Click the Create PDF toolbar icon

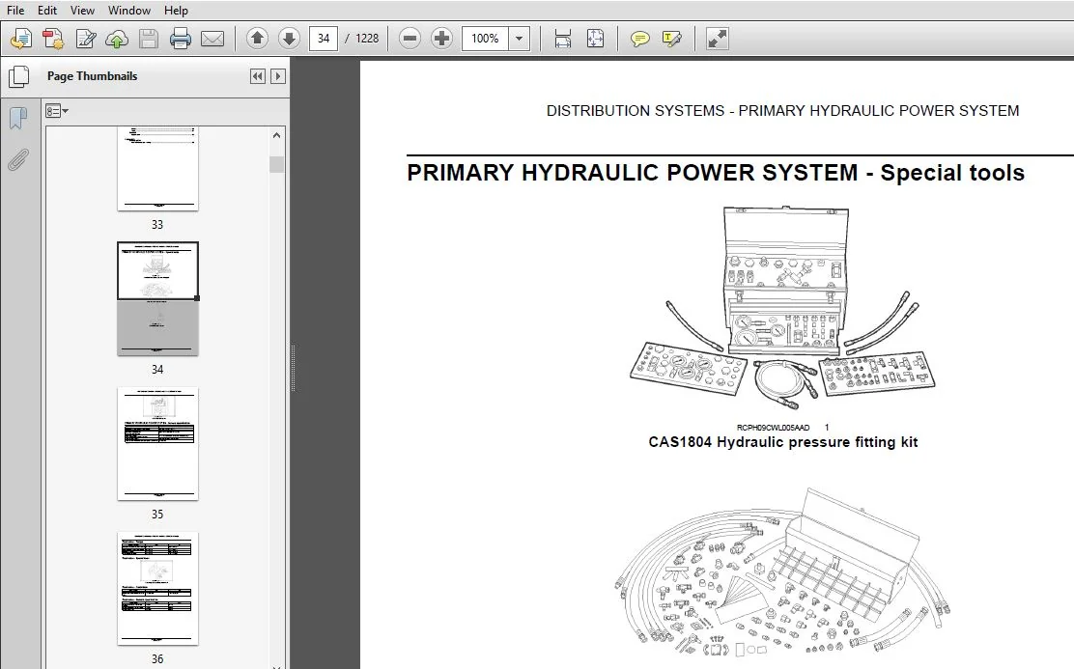pyautogui.click(x=53, y=39)
